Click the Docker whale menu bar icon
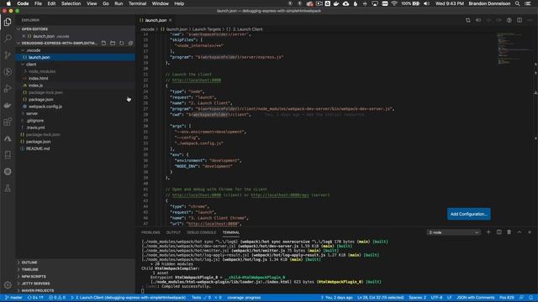Viewport: 538px width, 302px height. click(x=336, y=3)
